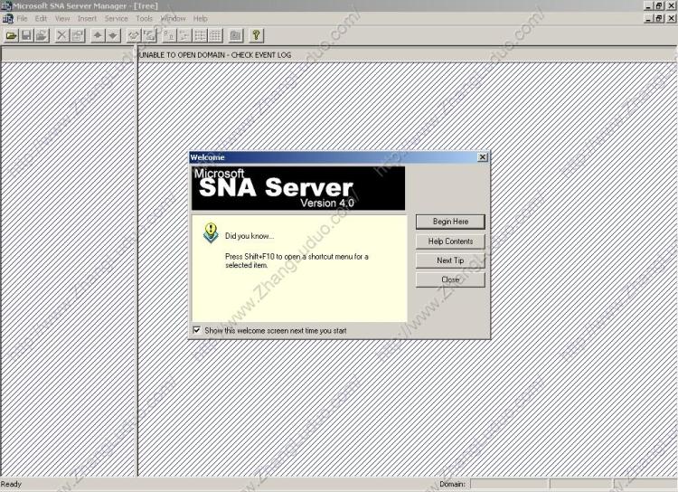
Task: Open the File menu
Action: tap(22, 19)
